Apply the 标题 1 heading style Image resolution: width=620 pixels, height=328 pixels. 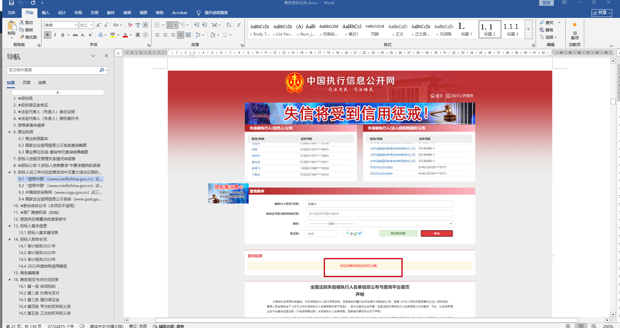(467, 29)
